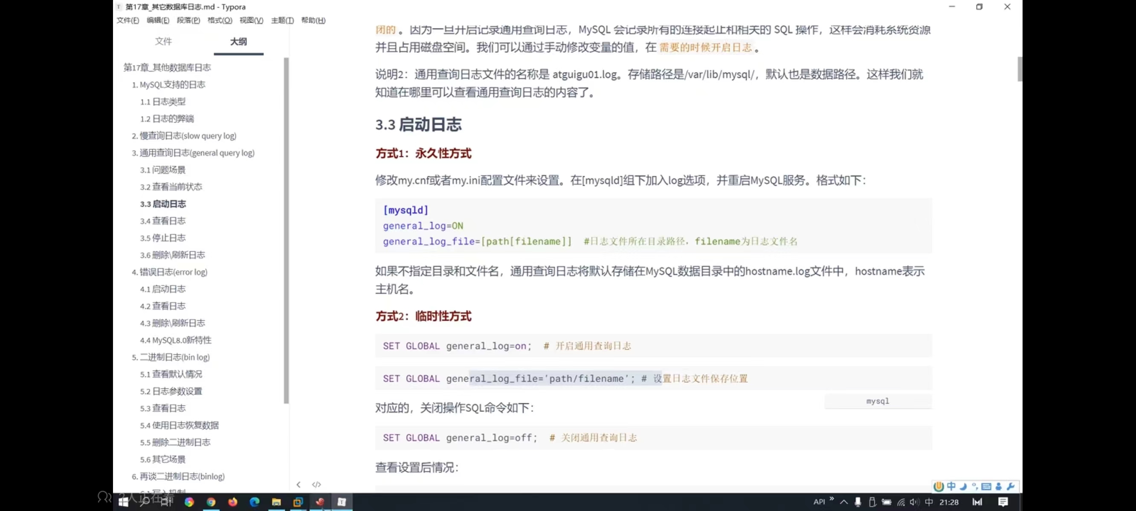Open the 文件(F) menu
The image size is (1136, 511).
(x=128, y=20)
